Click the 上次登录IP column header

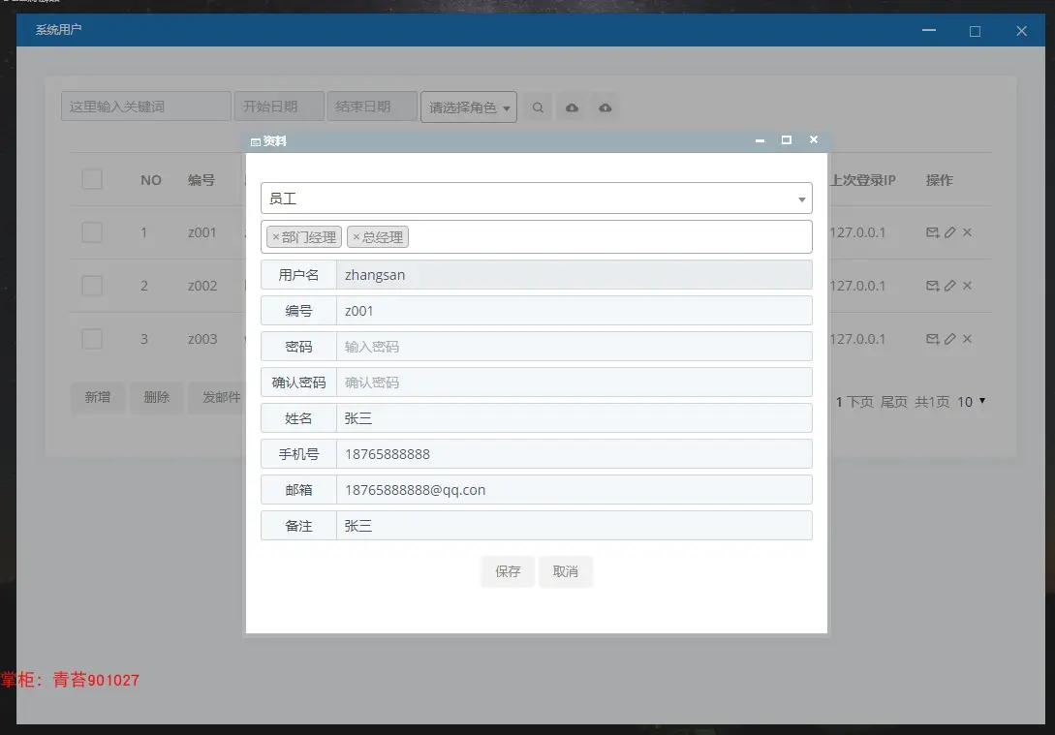(862, 180)
